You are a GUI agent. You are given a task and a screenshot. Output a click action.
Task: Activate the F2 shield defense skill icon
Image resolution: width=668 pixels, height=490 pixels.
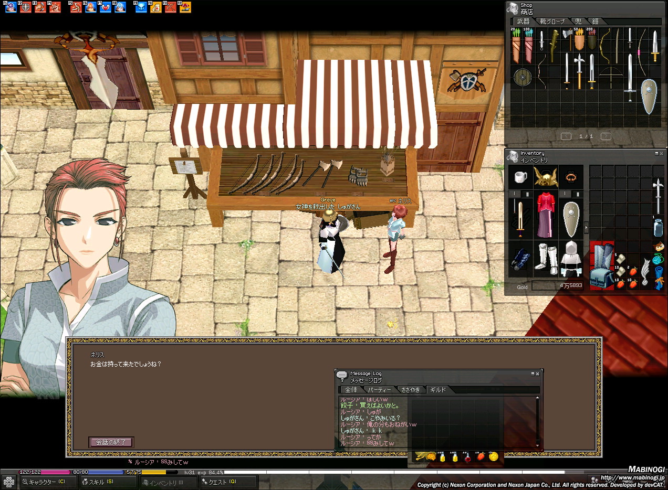(x=25, y=7)
